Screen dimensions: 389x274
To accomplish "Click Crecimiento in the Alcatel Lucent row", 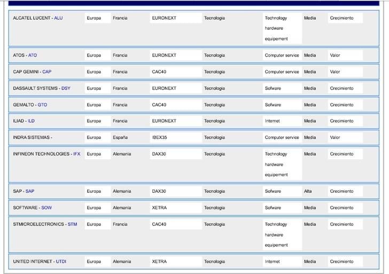I will 341,18.
